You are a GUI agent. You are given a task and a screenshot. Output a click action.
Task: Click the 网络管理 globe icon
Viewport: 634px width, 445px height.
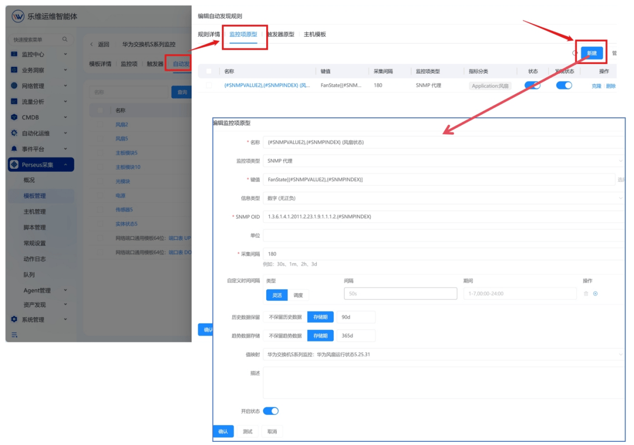coord(14,86)
